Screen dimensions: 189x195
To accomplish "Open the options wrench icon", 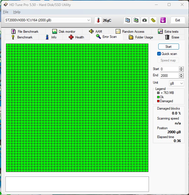I will 153,20.
